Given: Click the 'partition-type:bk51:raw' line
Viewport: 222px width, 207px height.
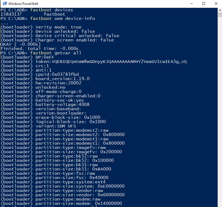Looking at the screenshot, I should coord(49,165).
